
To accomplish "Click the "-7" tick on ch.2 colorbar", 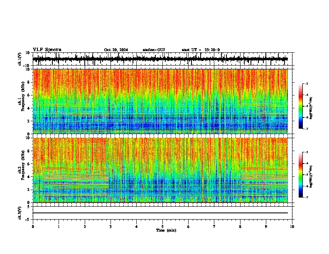I will 306,198.
